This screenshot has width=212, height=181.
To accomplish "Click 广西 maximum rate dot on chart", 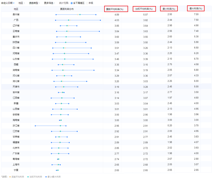I will coord(100,20).
